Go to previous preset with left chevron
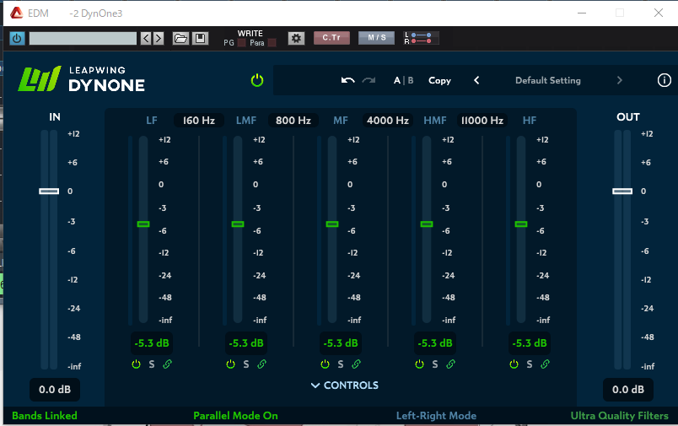678x426 pixels. tap(476, 80)
